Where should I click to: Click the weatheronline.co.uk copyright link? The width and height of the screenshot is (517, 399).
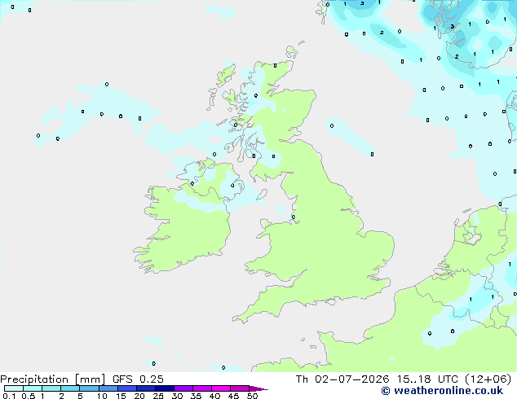coord(442,391)
